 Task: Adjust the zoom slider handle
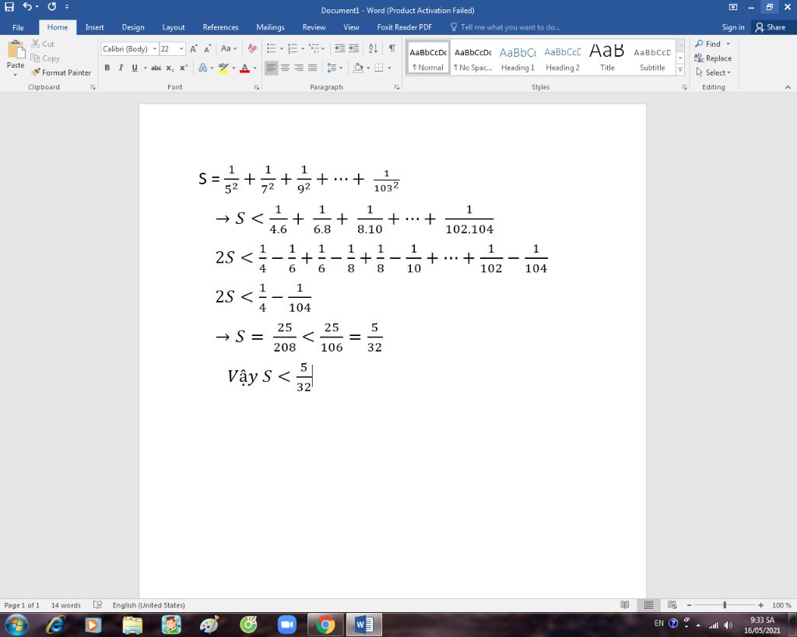725,605
